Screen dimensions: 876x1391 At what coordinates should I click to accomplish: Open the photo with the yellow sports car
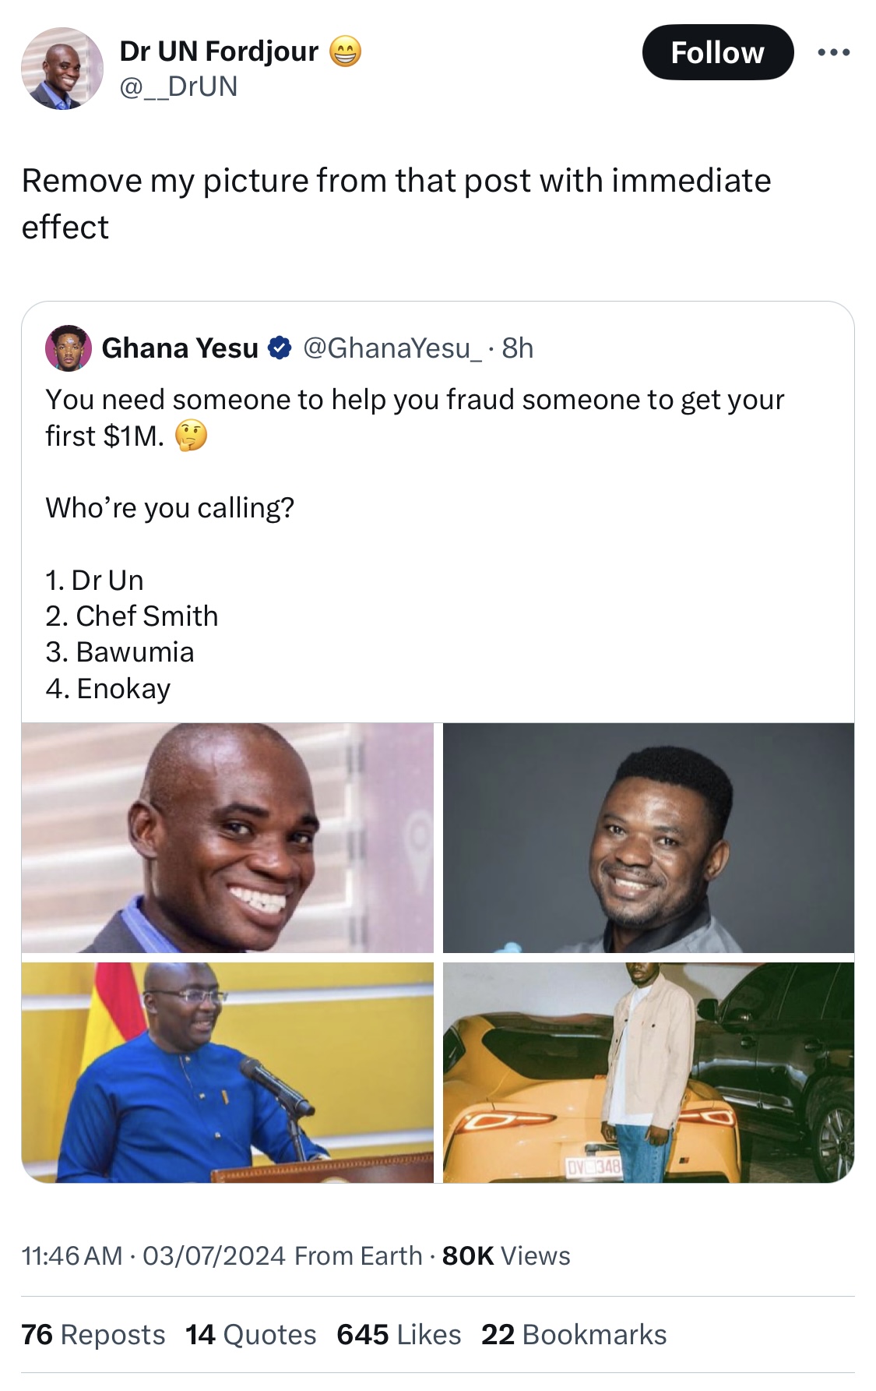(x=648, y=1072)
